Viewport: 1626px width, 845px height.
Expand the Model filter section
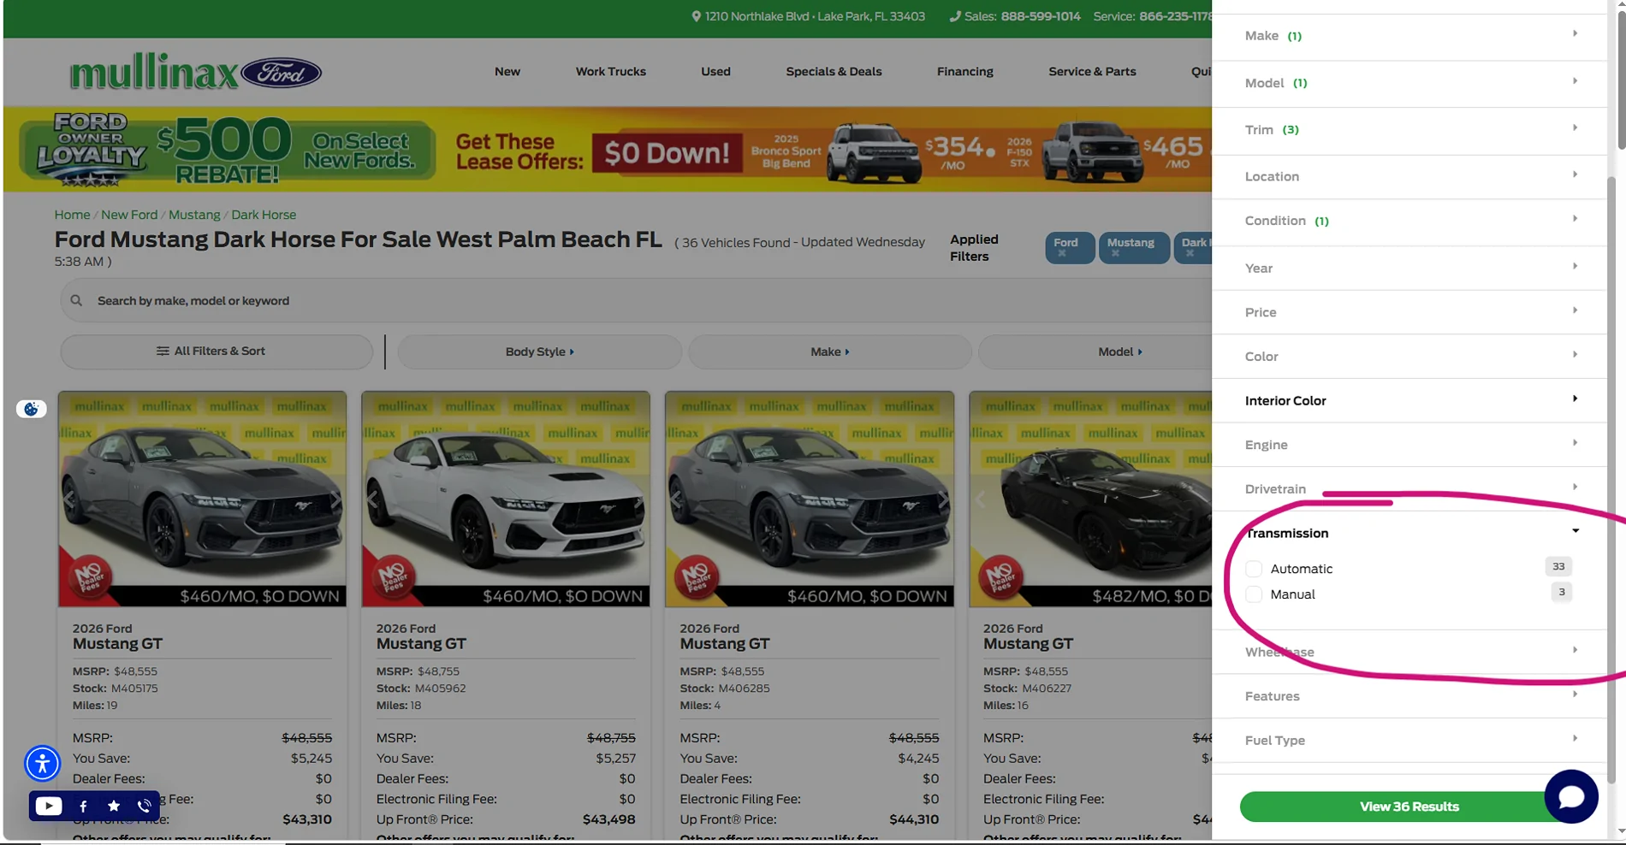(x=1409, y=83)
